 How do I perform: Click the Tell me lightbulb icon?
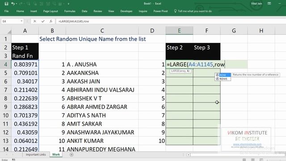(175, 11)
